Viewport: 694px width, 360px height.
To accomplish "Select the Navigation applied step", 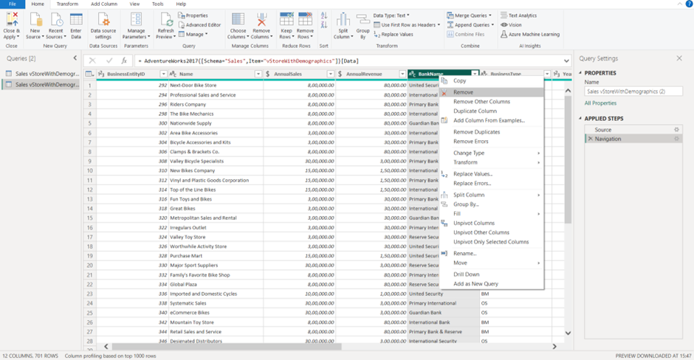I will 608,139.
